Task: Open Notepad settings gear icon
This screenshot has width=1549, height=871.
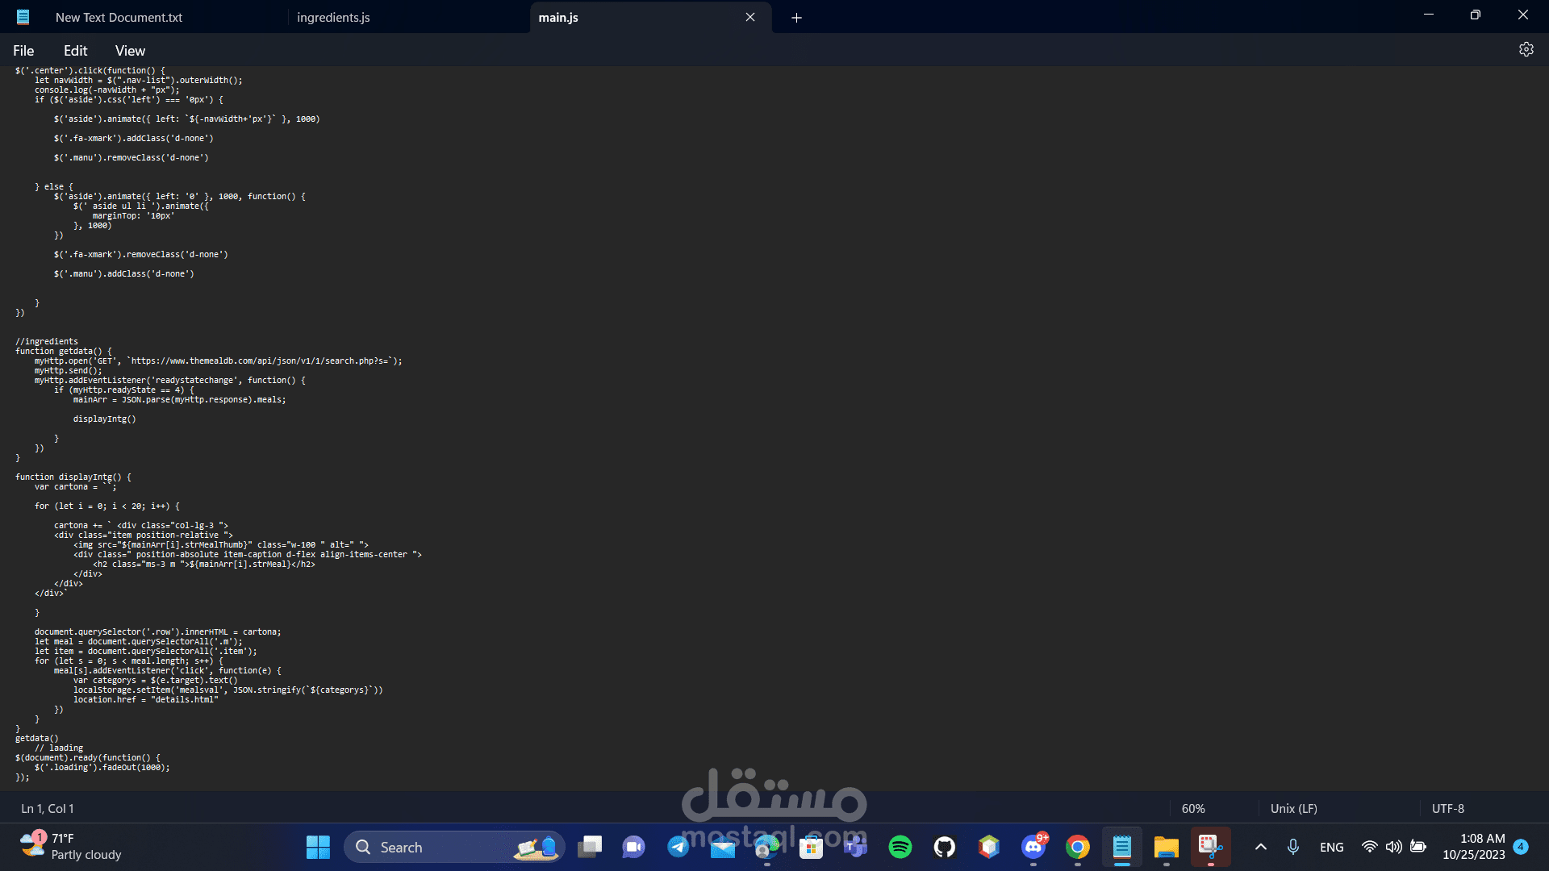Action: (x=1526, y=50)
